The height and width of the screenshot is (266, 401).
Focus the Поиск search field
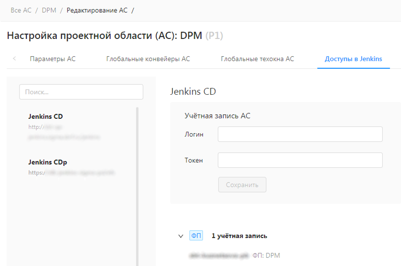(x=81, y=92)
